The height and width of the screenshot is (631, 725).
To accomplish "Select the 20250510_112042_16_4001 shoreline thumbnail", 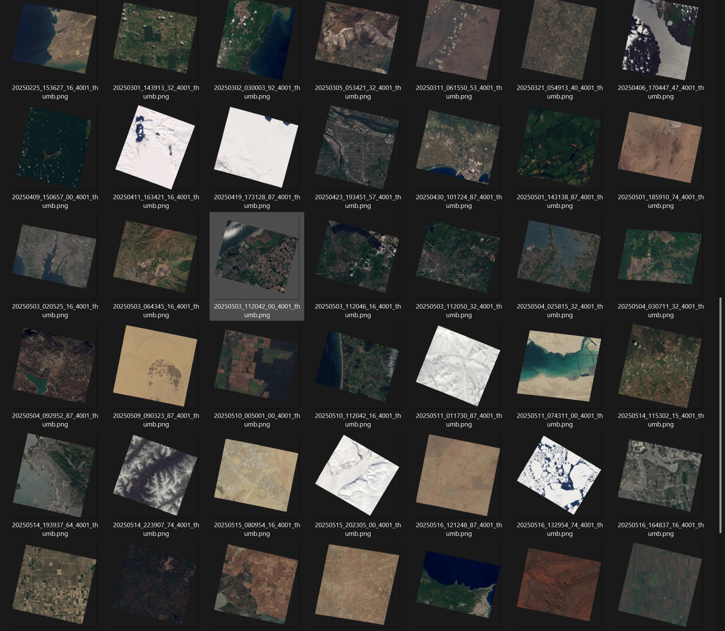I will (x=357, y=366).
